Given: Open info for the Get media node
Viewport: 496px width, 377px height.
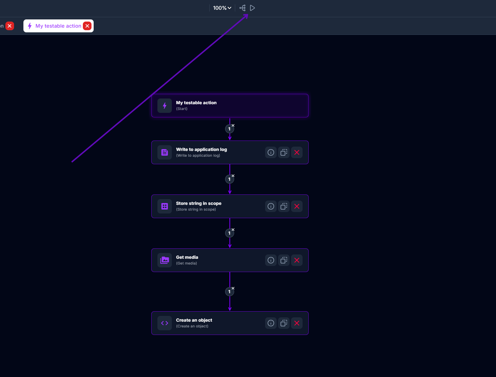Looking at the screenshot, I should coord(271,260).
